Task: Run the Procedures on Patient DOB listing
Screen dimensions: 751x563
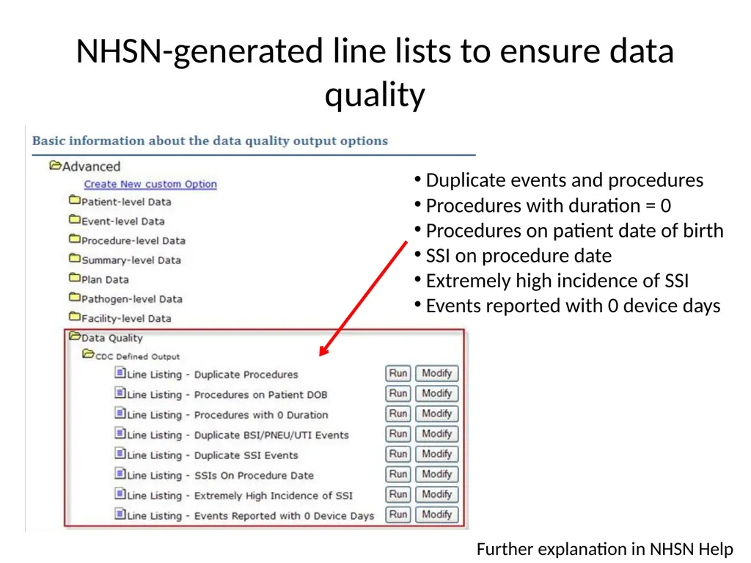Action: point(398,394)
